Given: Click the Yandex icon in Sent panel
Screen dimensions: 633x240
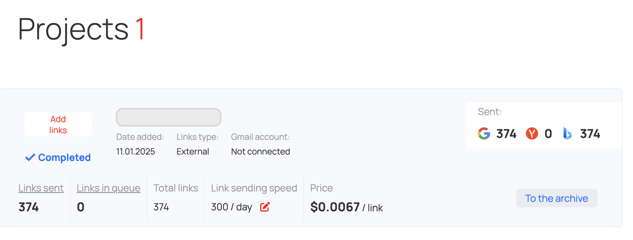Looking at the screenshot, I should click(532, 134).
